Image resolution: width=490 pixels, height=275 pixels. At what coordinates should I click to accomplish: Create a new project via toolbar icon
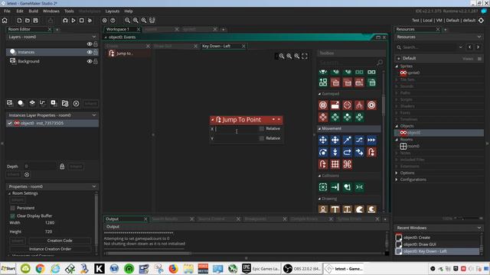[x=19, y=21]
